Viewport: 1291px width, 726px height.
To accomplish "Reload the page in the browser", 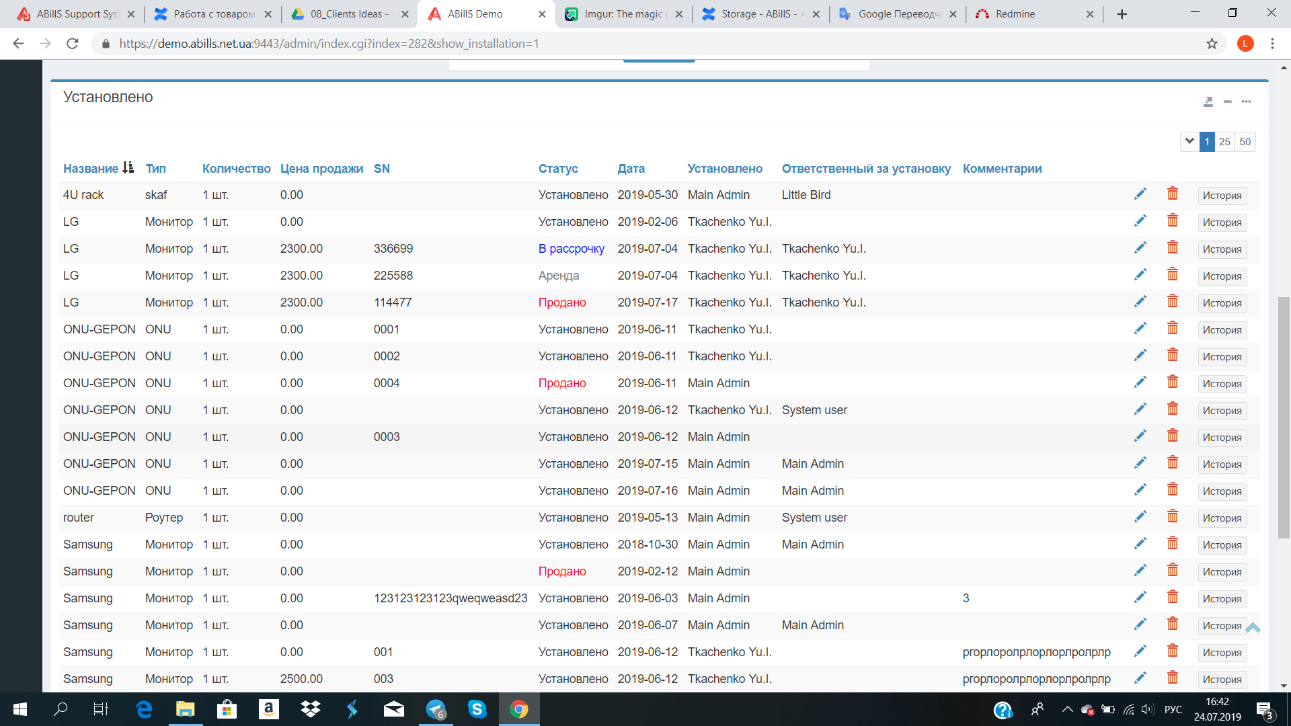I will pyautogui.click(x=73, y=44).
